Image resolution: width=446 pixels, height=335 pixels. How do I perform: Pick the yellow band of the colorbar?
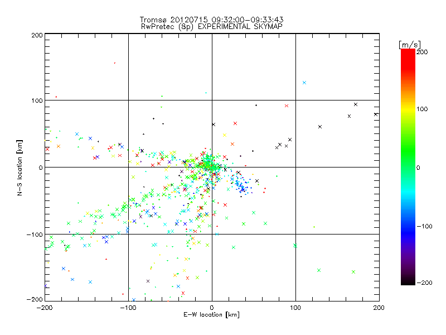point(408,109)
